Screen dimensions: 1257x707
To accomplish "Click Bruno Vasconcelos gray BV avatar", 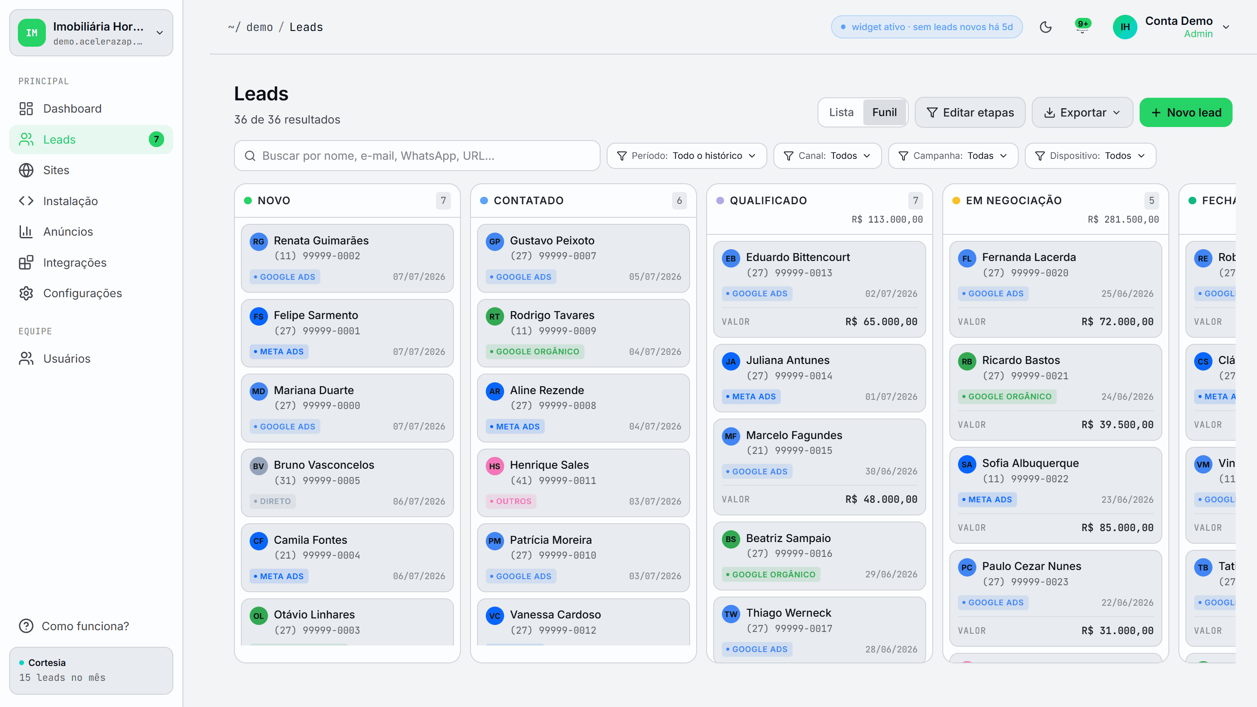I will click(x=259, y=466).
